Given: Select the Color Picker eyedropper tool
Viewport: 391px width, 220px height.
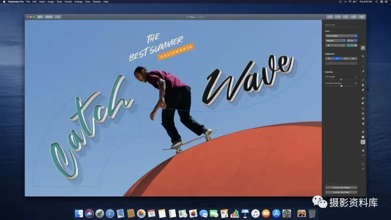Looking at the screenshot, I should 363,169.
